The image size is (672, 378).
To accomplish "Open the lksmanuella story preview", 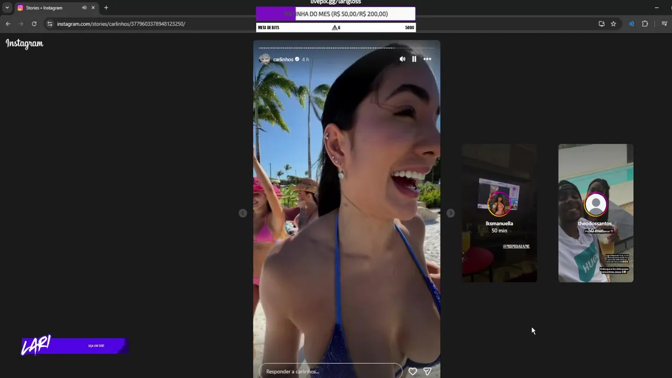I will [499, 213].
